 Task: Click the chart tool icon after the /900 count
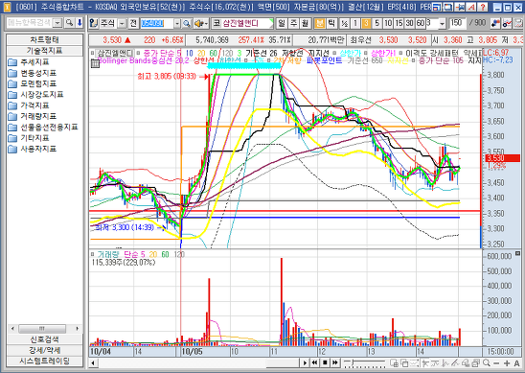pyautogui.click(x=495, y=23)
